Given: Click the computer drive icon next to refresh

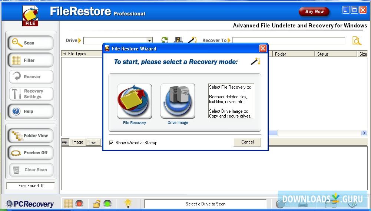Looking at the screenshot, I should 178,40.
